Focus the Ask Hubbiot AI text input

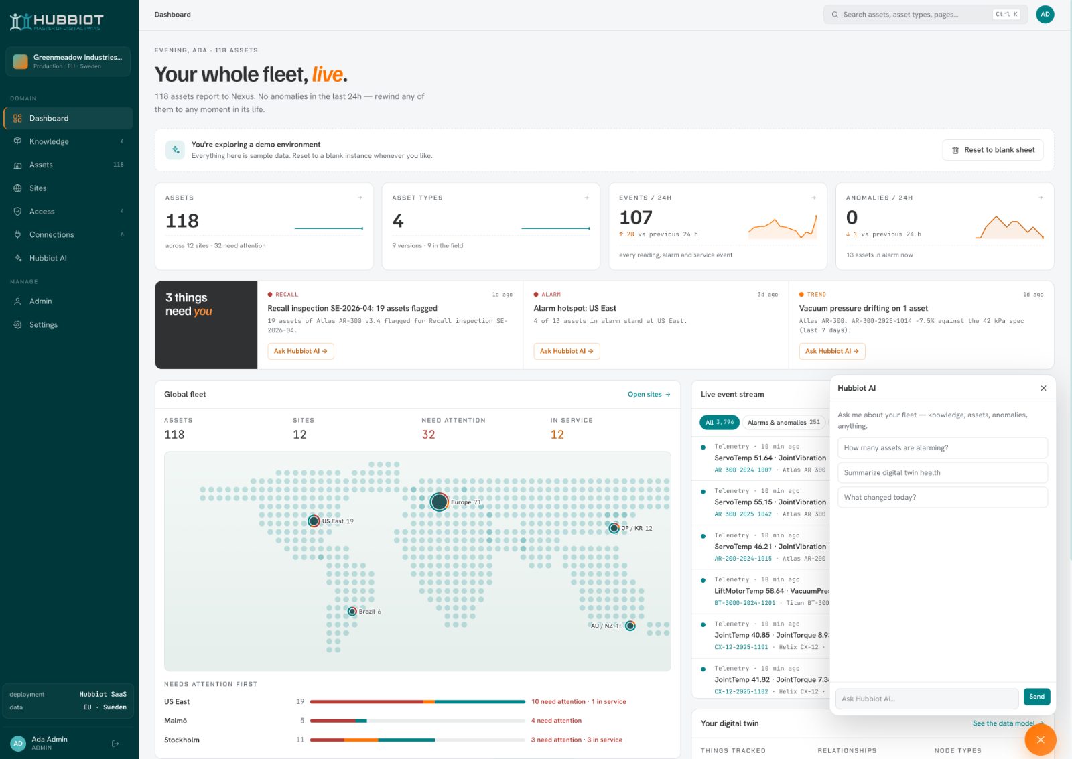[x=927, y=699]
